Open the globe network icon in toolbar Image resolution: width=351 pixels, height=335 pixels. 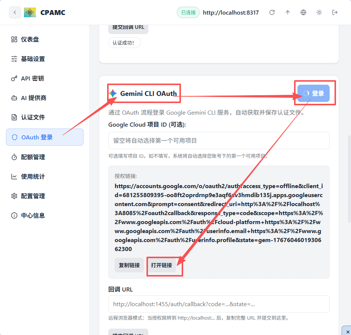tap(303, 12)
